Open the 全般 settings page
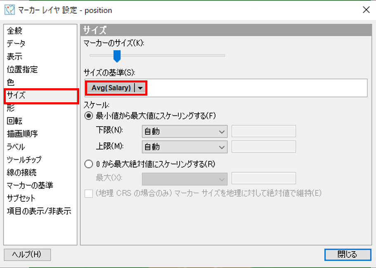This screenshot has height=268, width=376. point(14,31)
